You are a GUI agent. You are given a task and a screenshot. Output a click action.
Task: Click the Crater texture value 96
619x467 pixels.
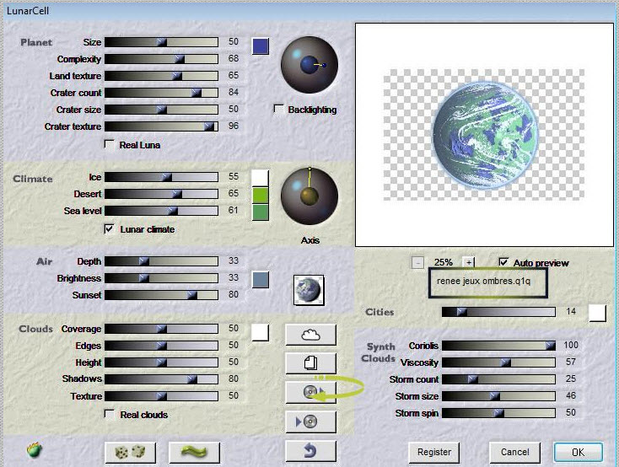(234, 126)
